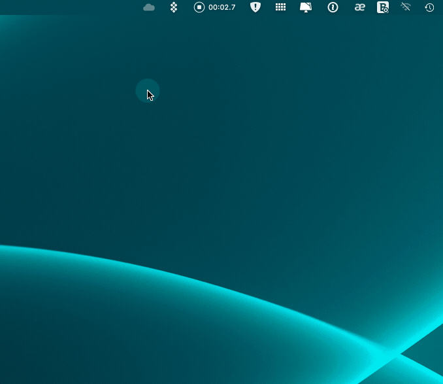Stop the screen recording
The width and height of the screenshot is (443, 384).
point(199,7)
